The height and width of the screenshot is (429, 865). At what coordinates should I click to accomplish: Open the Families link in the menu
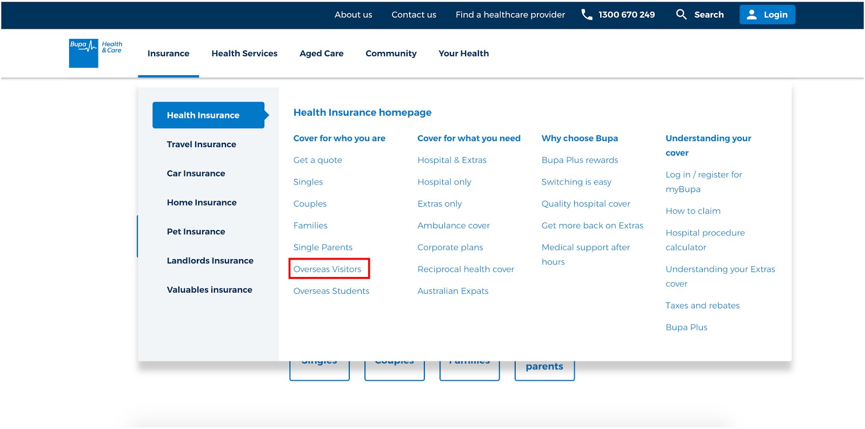click(x=310, y=226)
